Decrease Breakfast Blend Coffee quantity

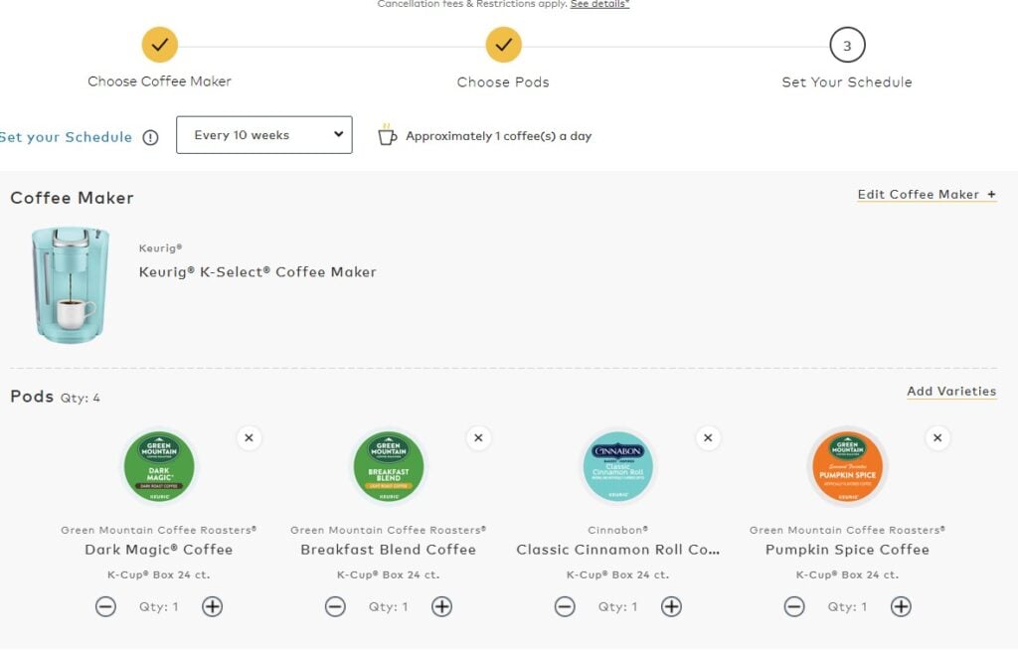click(x=335, y=606)
